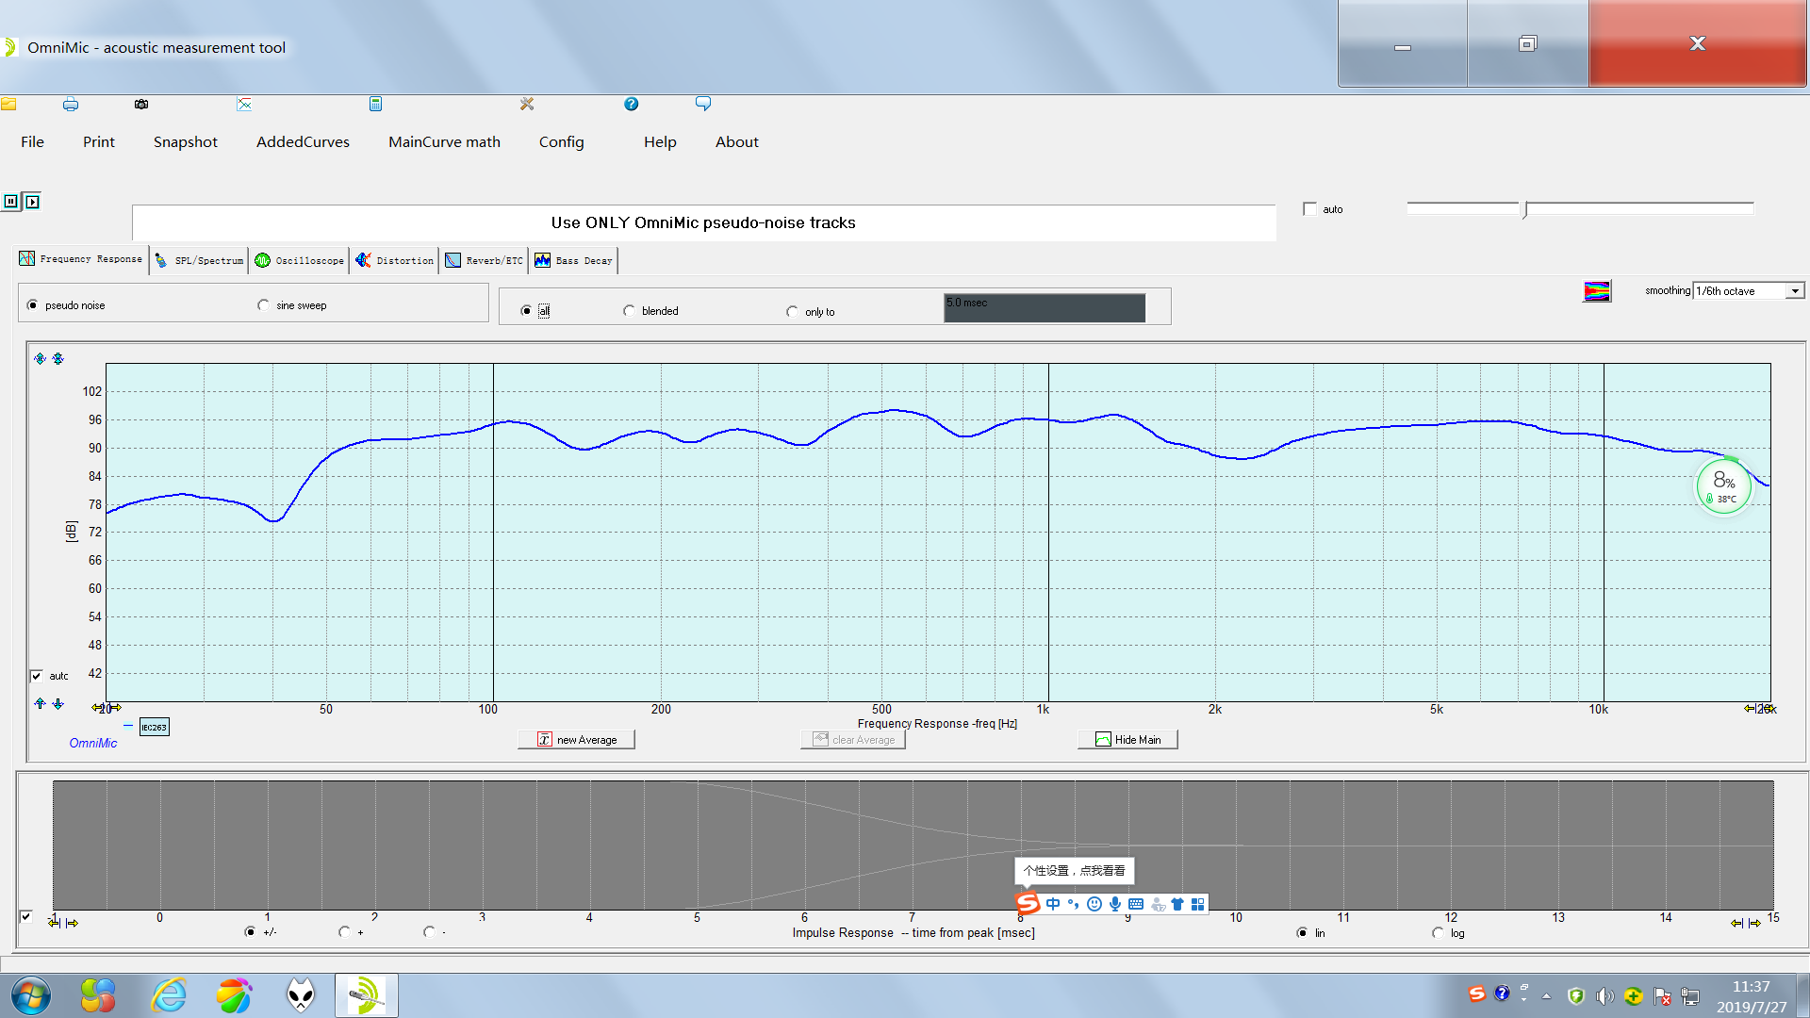Select the - polarity radio button
1810x1018 pixels.
click(x=429, y=932)
